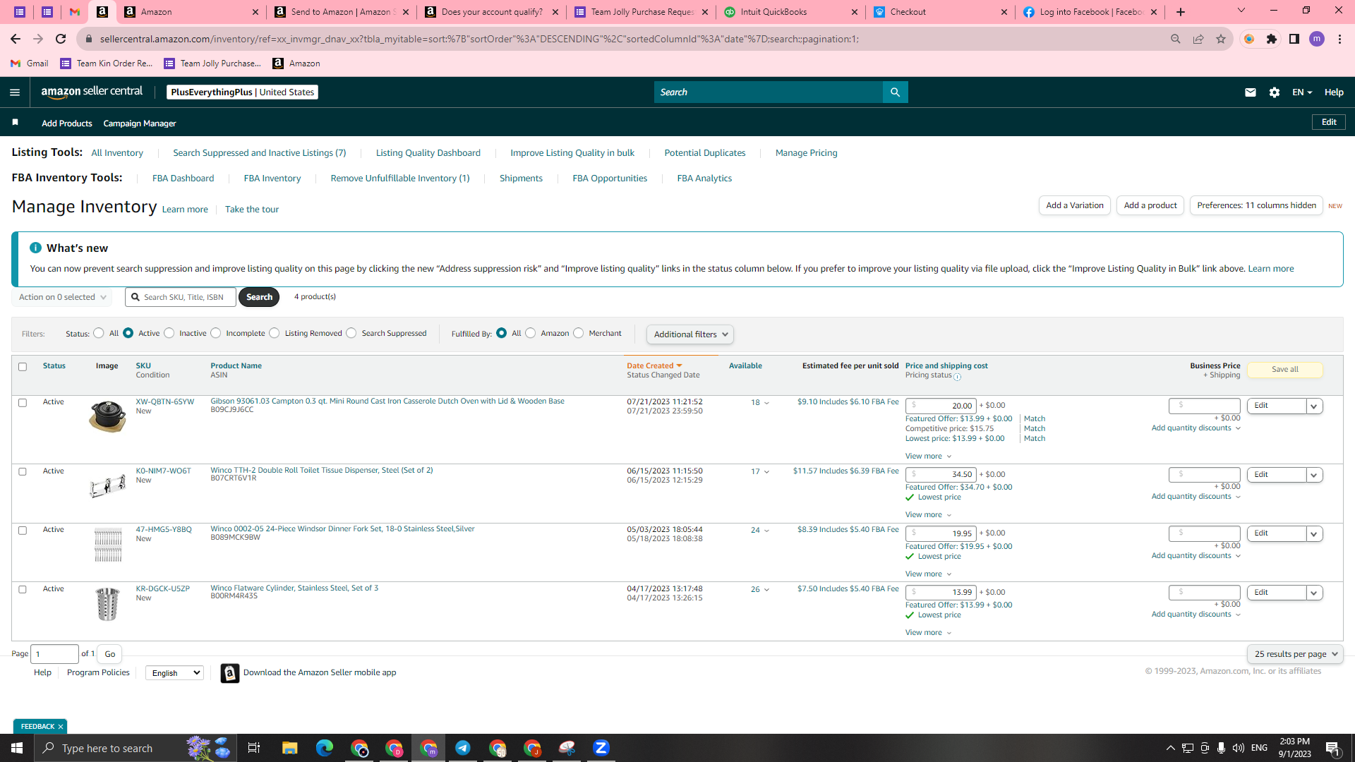1355x762 pixels.
Task: Open the Chrome extensions puzzle icon
Action: coord(1272,40)
